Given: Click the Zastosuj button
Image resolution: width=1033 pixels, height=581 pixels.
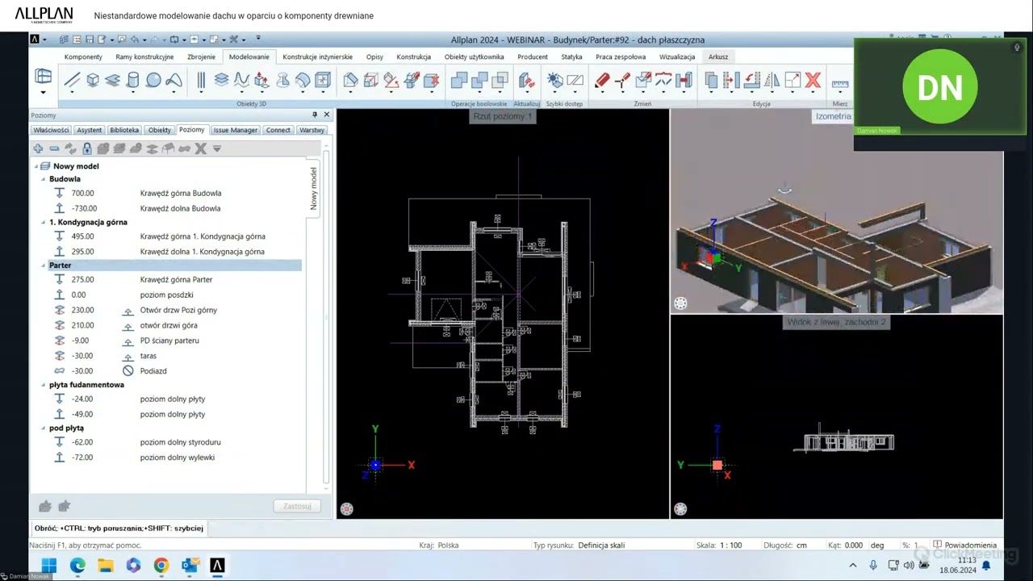Looking at the screenshot, I should (x=297, y=506).
